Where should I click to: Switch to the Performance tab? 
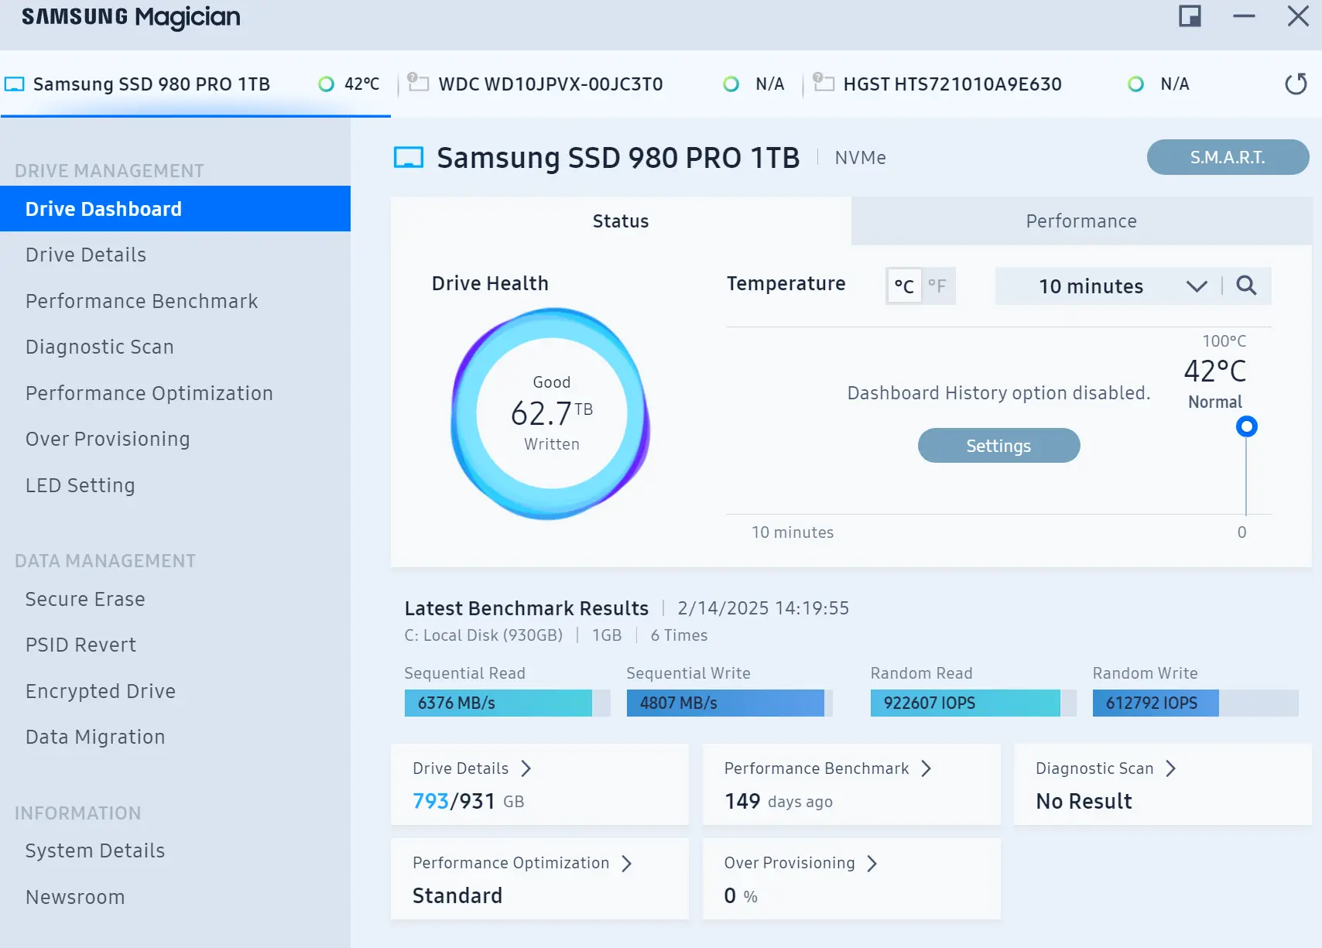[x=1081, y=221]
